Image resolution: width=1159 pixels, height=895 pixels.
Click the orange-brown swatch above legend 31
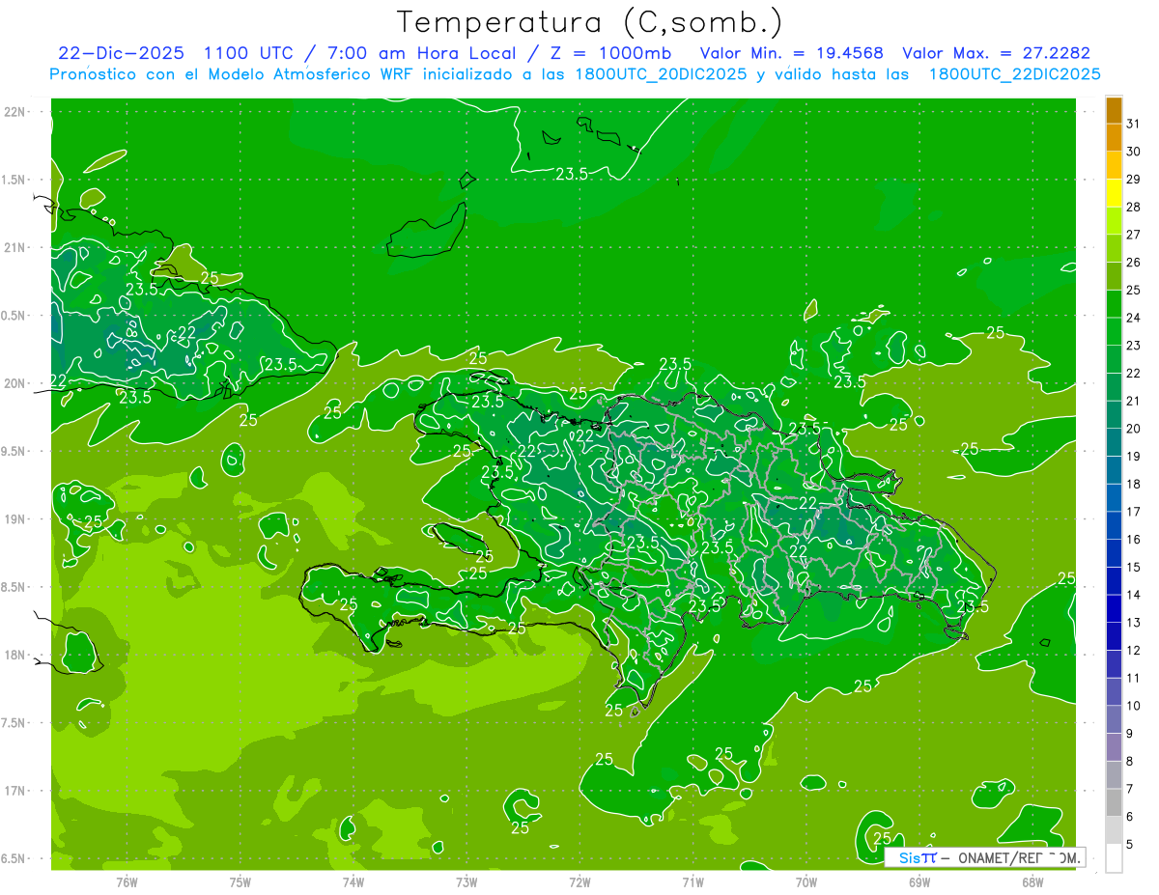[1114, 110]
